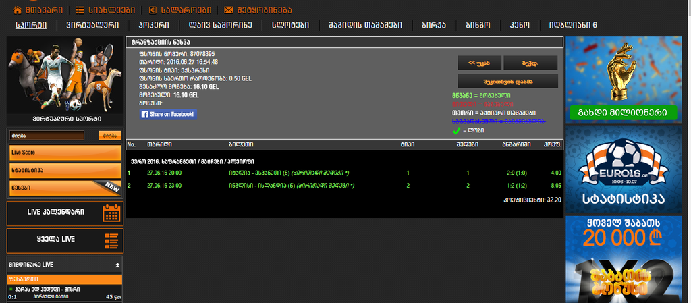This screenshot has width=691, height=303.
Task: Click the green checkmark legend icon
Action: [457, 129]
